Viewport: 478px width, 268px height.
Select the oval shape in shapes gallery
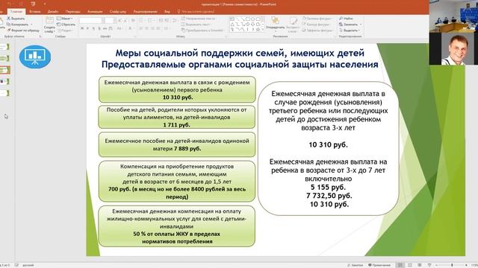252,19
